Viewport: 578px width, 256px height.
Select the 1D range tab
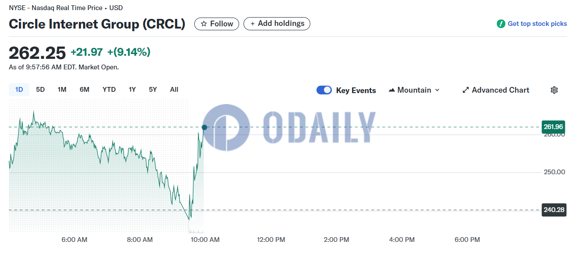point(19,90)
